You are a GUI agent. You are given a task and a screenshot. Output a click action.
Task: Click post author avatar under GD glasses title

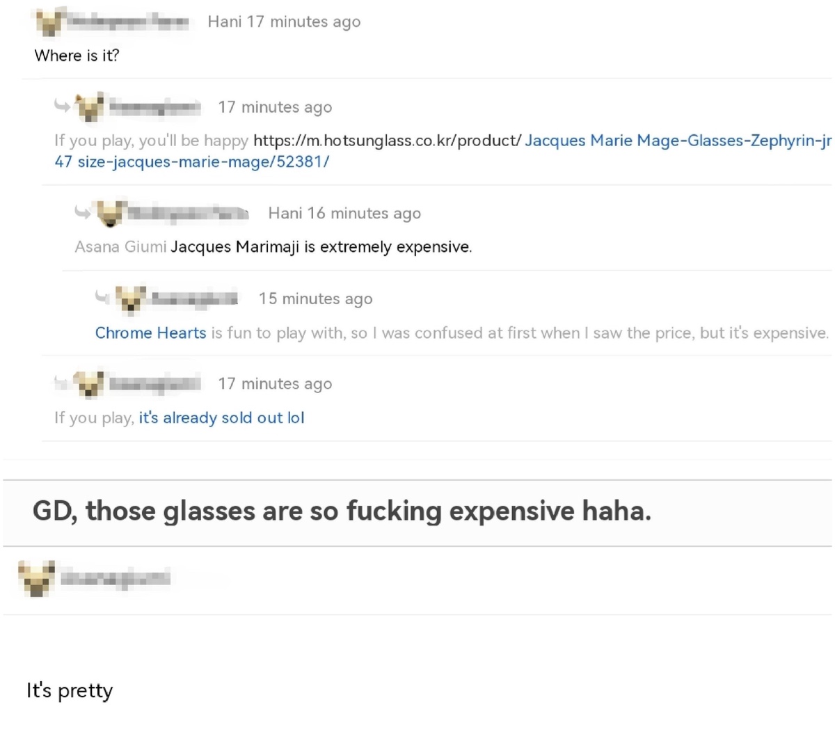point(36,578)
